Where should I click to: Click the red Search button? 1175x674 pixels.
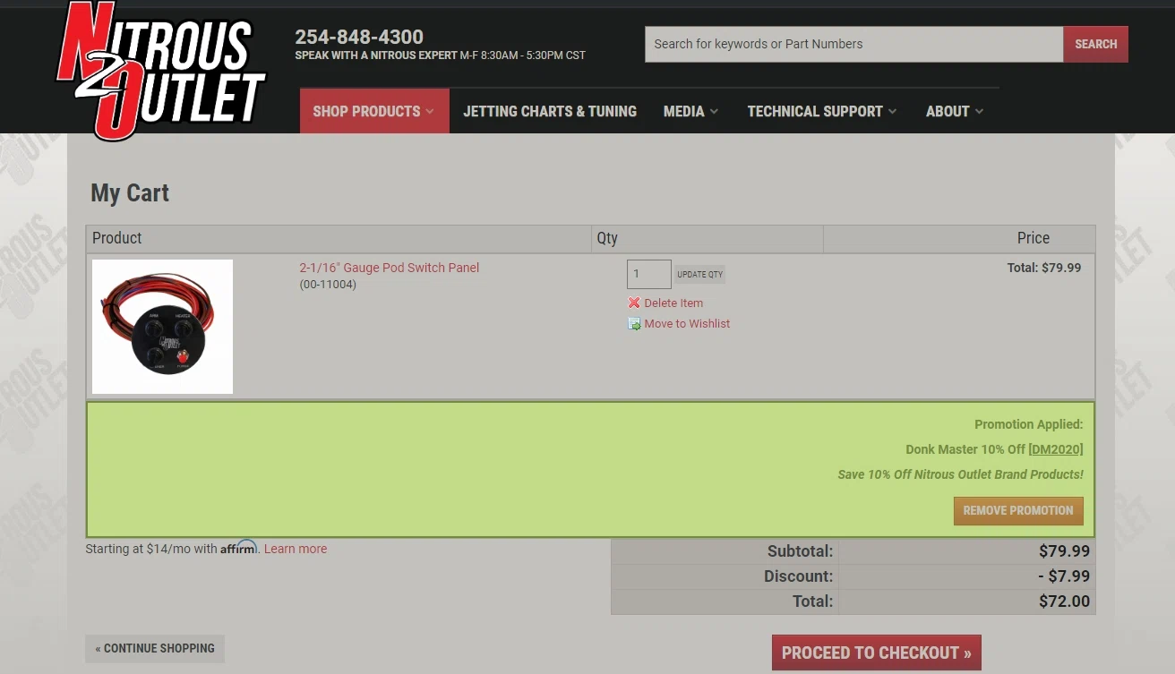click(1095, 44)
